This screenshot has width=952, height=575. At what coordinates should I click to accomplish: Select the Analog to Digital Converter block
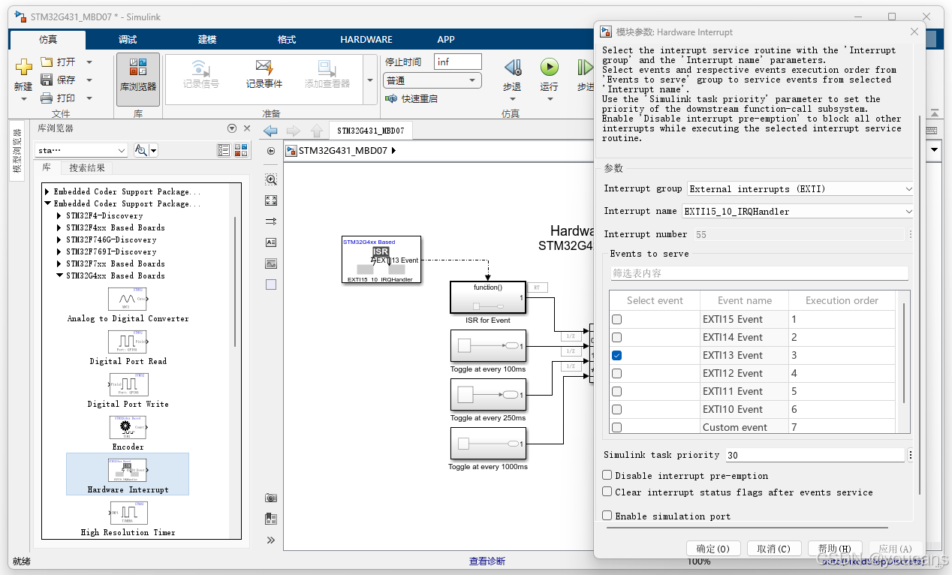tap(128, 306)
